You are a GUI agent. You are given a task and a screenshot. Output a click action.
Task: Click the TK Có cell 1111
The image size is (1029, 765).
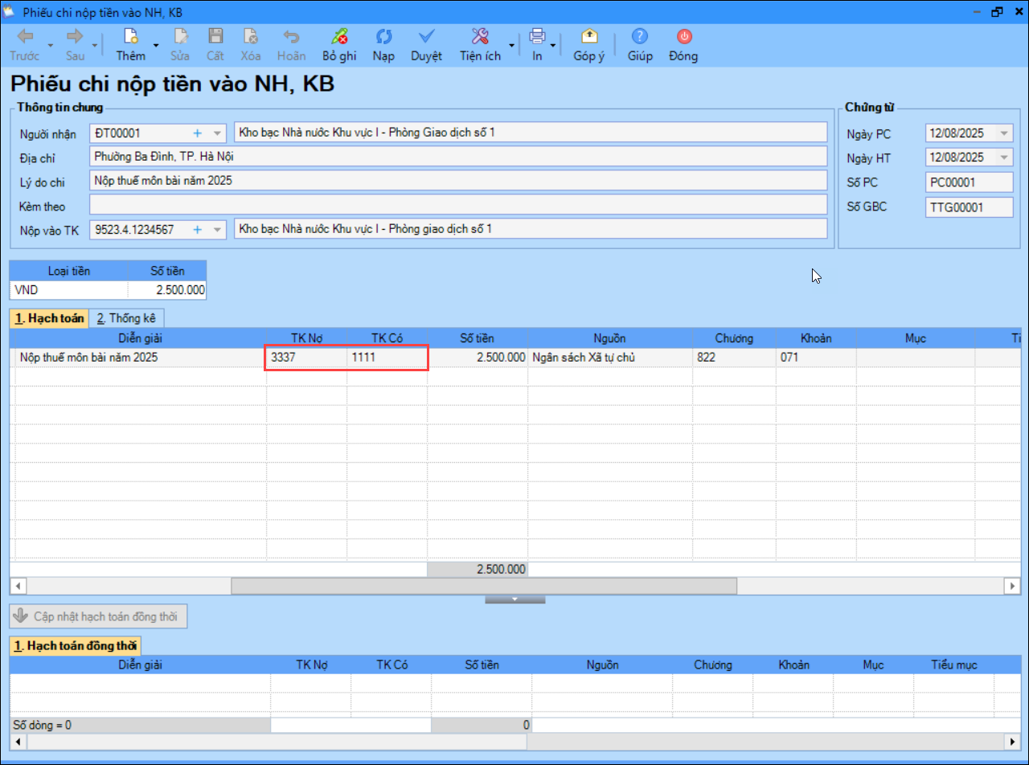[387, 358]
